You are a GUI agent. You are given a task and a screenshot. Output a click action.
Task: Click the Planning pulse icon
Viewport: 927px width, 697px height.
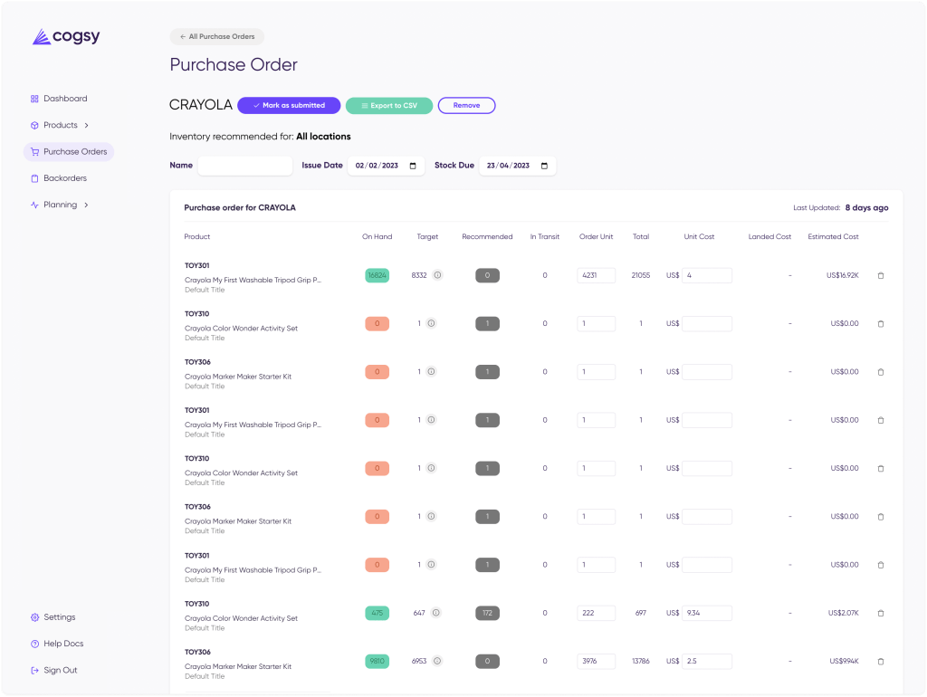click(33, 204)
